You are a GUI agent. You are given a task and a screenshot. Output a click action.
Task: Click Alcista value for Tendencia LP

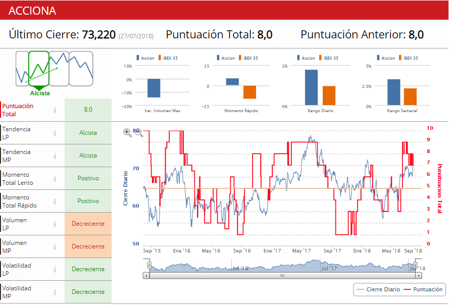(x=88, y=133)
